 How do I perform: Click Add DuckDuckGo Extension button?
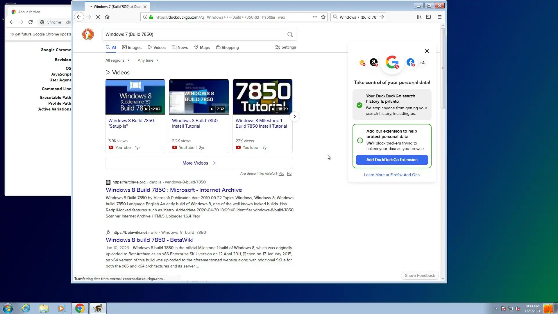tap(392, 160)
